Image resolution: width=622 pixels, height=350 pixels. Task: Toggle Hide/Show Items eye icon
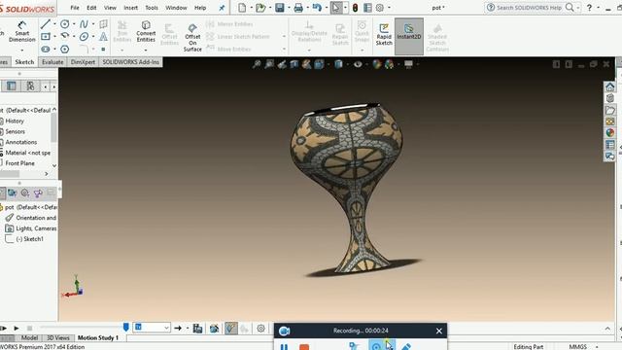(x=358, y=64)
